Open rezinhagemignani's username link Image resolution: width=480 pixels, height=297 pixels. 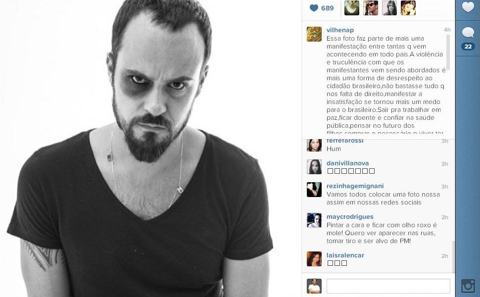pos(355,186)
